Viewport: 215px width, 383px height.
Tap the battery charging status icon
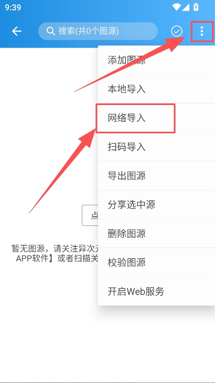coord(196,7)
